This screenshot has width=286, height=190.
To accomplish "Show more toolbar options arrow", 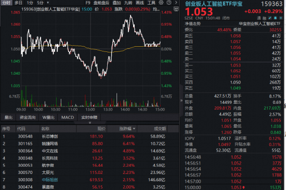I will point(176,3).
